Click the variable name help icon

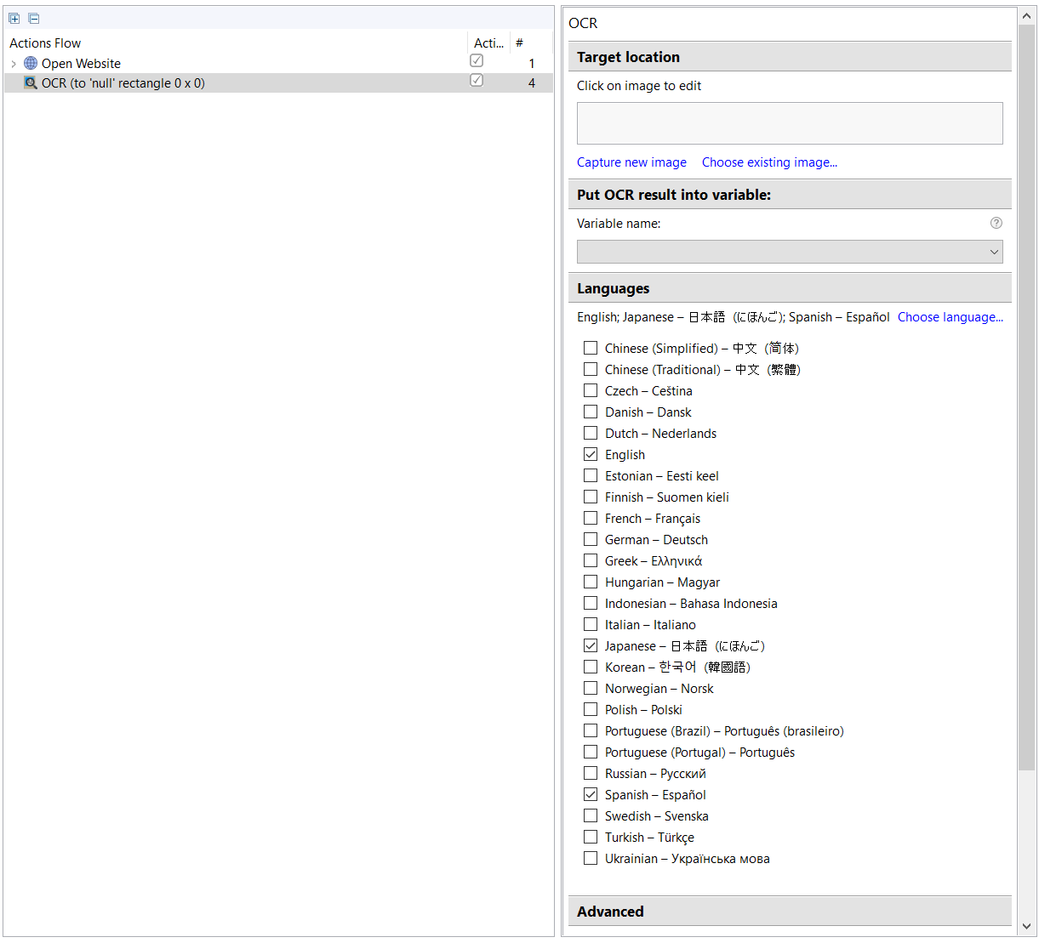click(996, 223)
